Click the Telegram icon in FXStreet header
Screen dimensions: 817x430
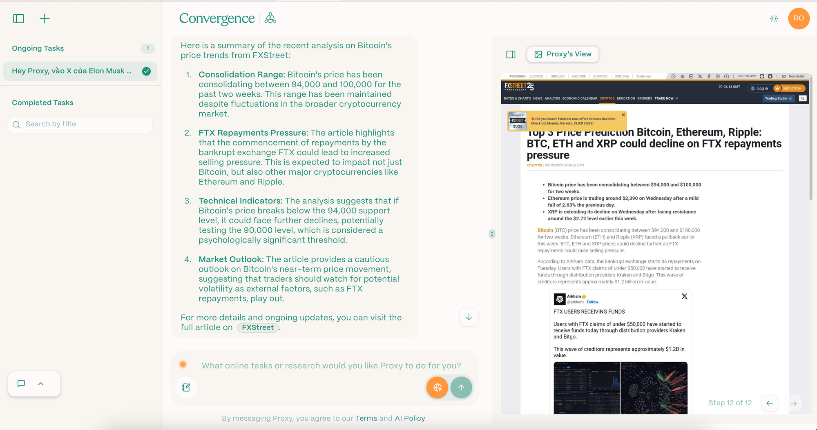682,76
